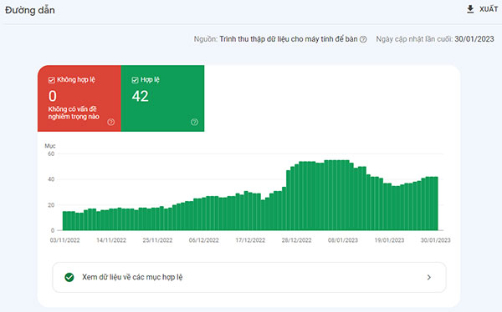The image size is (502, 312).
Task: Click the chart bar above 17/12/2022
Action: [x=250, y=211]
